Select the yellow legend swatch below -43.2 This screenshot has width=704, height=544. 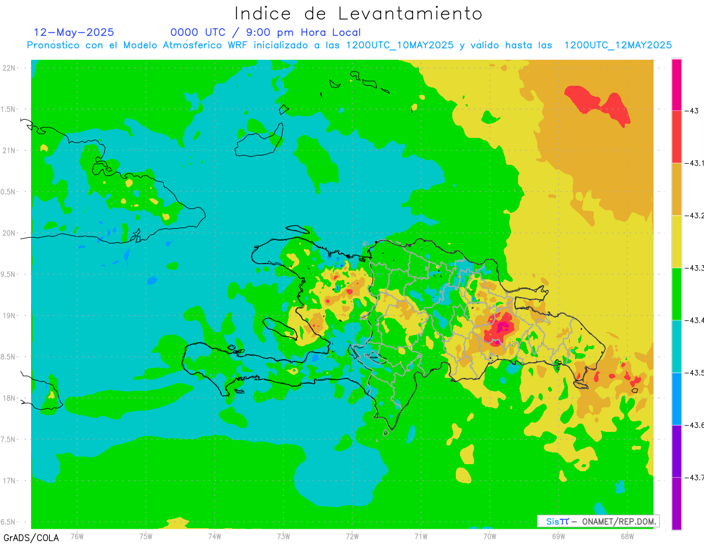coord(676,241)
